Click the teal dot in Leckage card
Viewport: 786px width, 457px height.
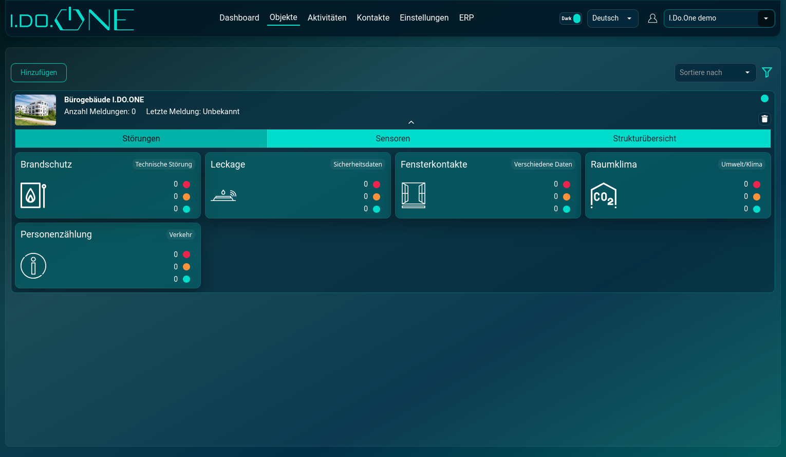(377, 209)
